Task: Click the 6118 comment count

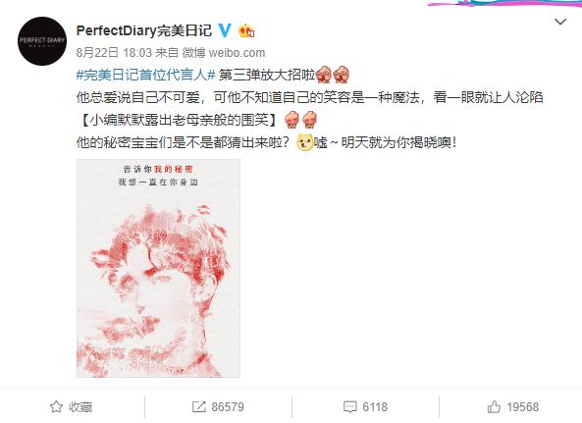Action: click(x=375, y=407)
